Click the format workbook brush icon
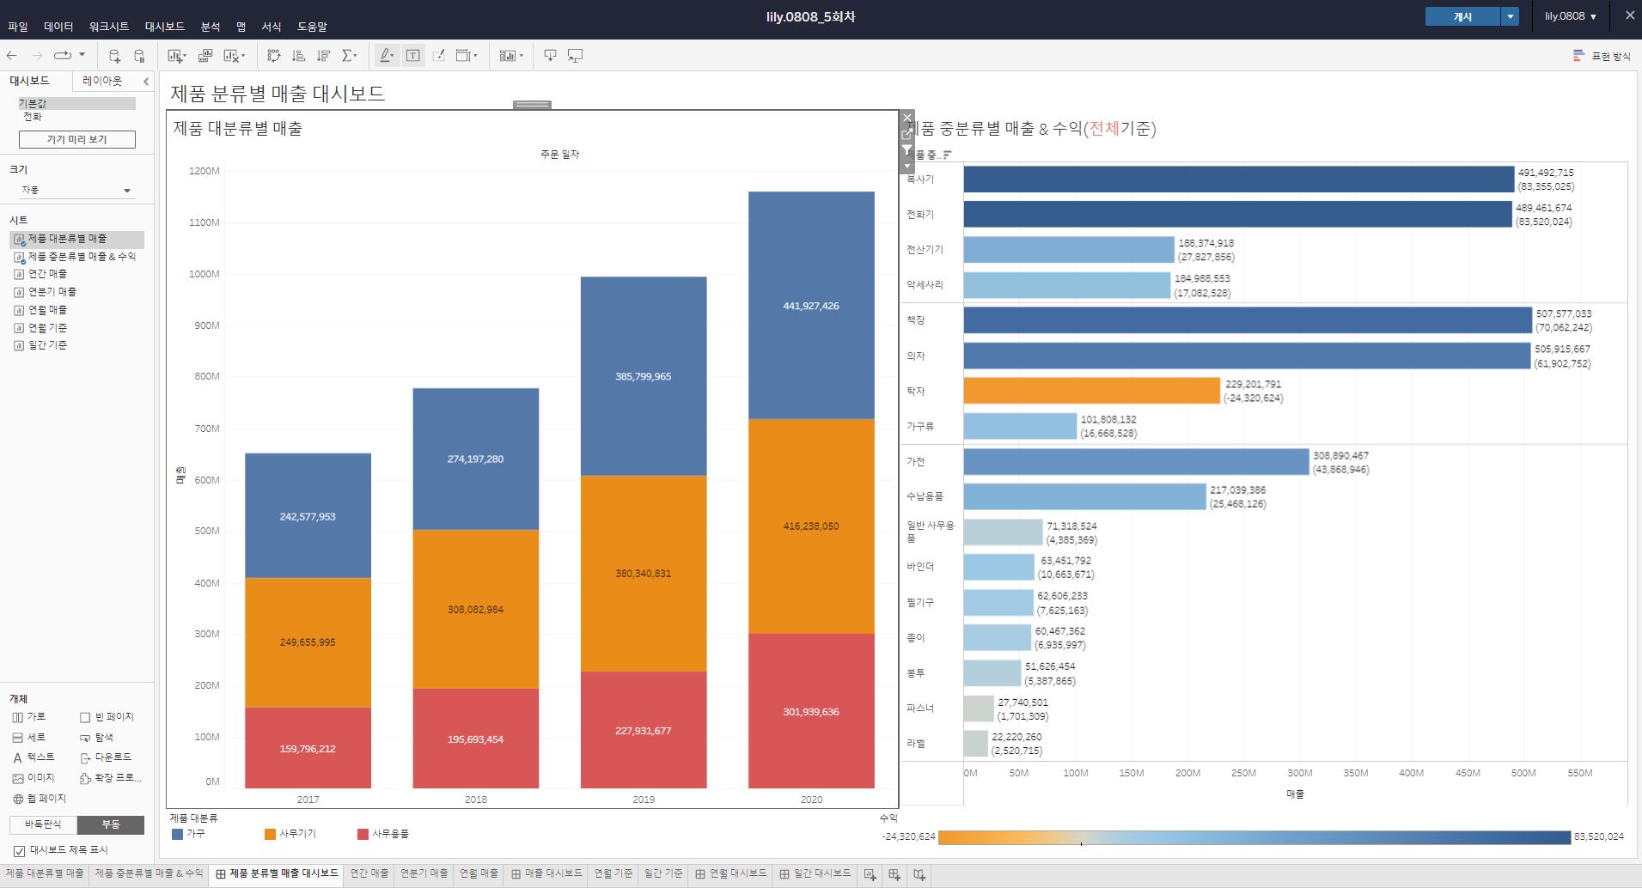This screenshot has width=1642, height=888. point(439,56)
